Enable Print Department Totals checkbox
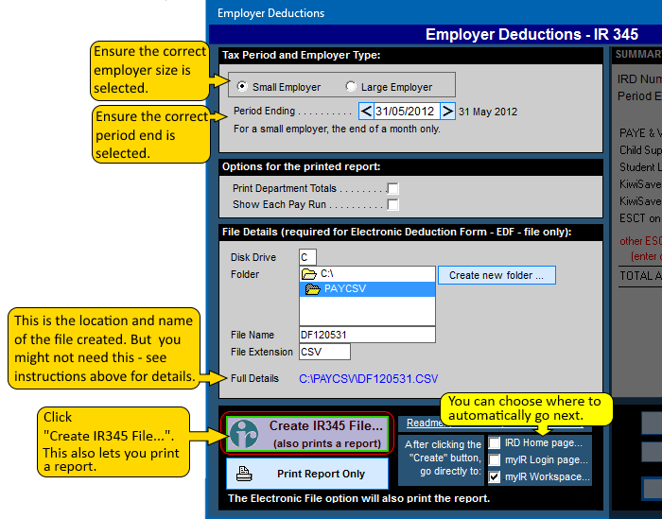662x519 pixels. [x=393, y=189]
